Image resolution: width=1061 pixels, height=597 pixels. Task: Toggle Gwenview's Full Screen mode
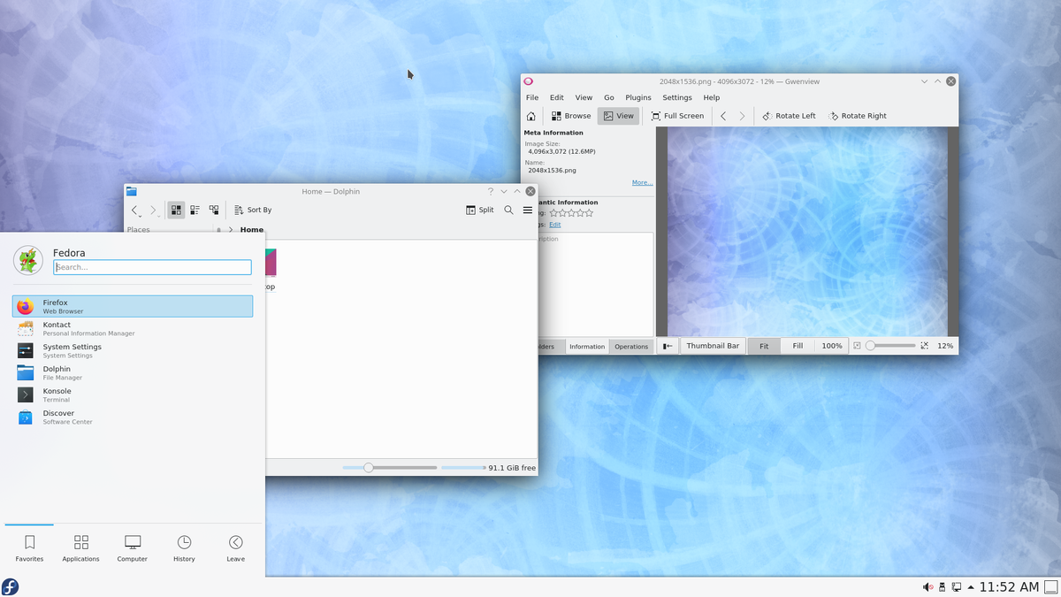(677, 115)
